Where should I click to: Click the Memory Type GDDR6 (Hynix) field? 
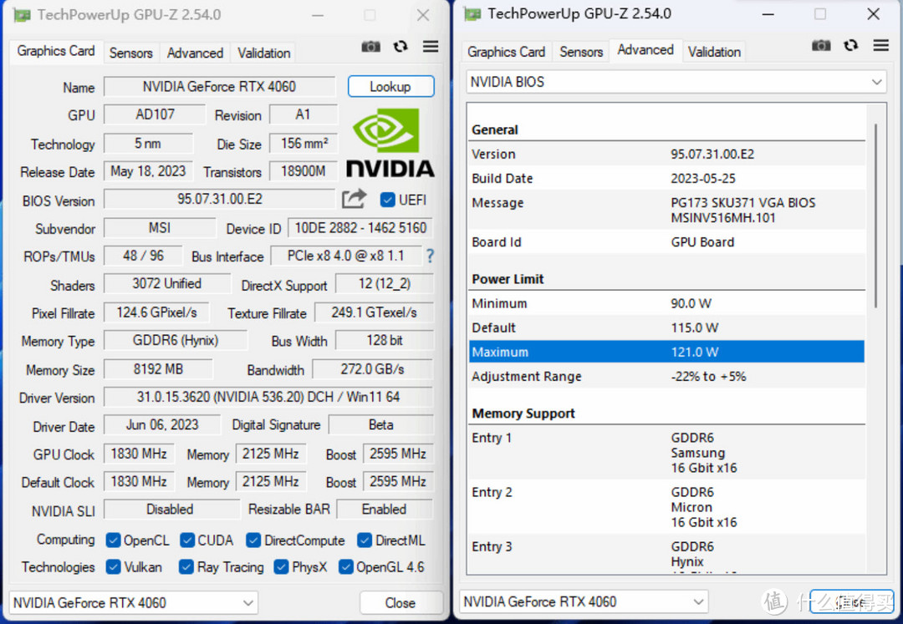176,341
